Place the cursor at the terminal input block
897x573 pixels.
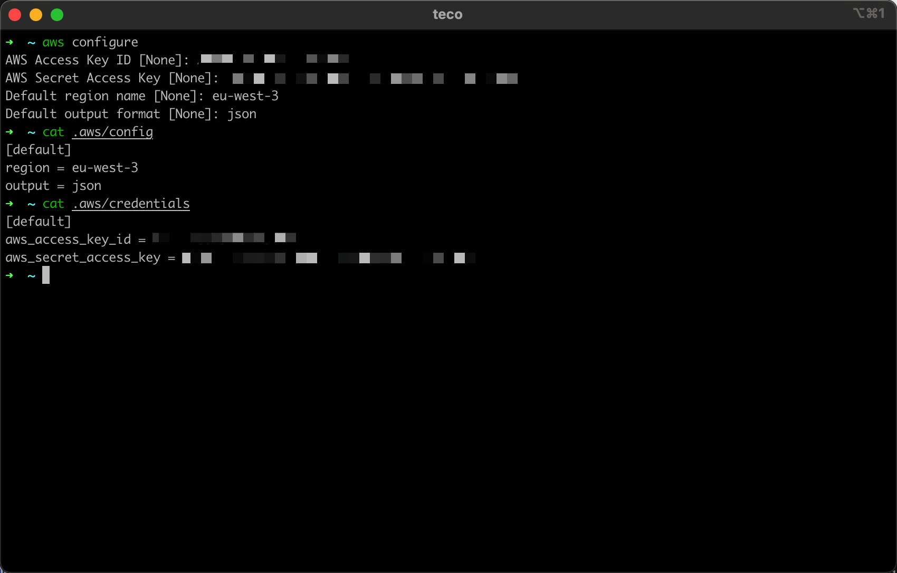(x=46, y=275)
